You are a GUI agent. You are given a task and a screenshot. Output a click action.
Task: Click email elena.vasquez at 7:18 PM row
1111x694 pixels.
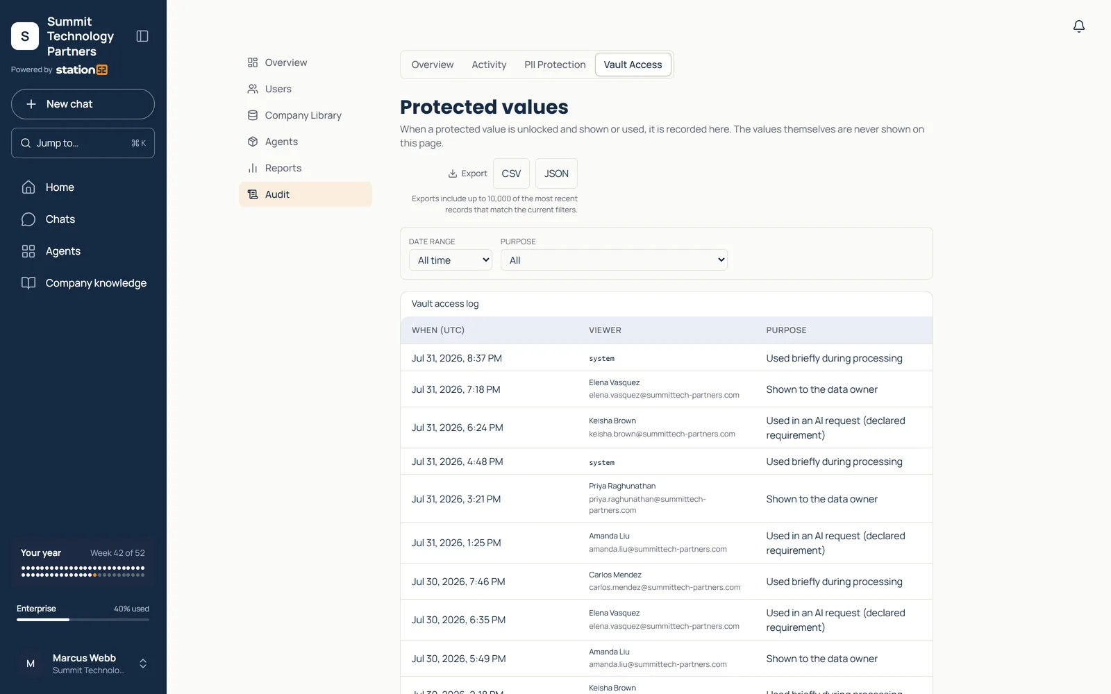pyautogui.click(x=665, y=396)
